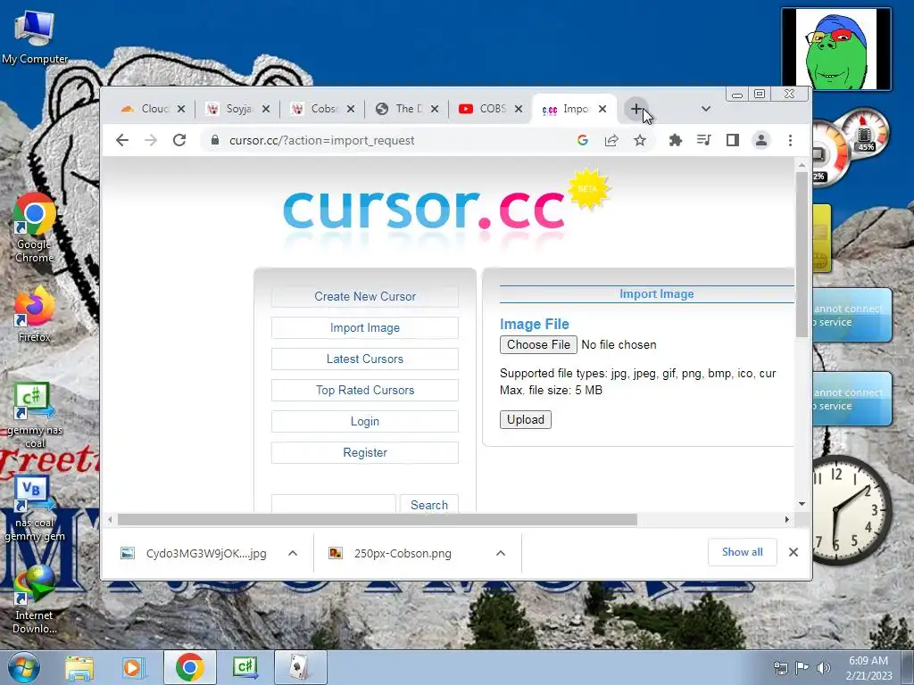The width and height of the screenshot is (914, 685).
Task: Reload the cursor.cc page
Action: pos(179,140)
